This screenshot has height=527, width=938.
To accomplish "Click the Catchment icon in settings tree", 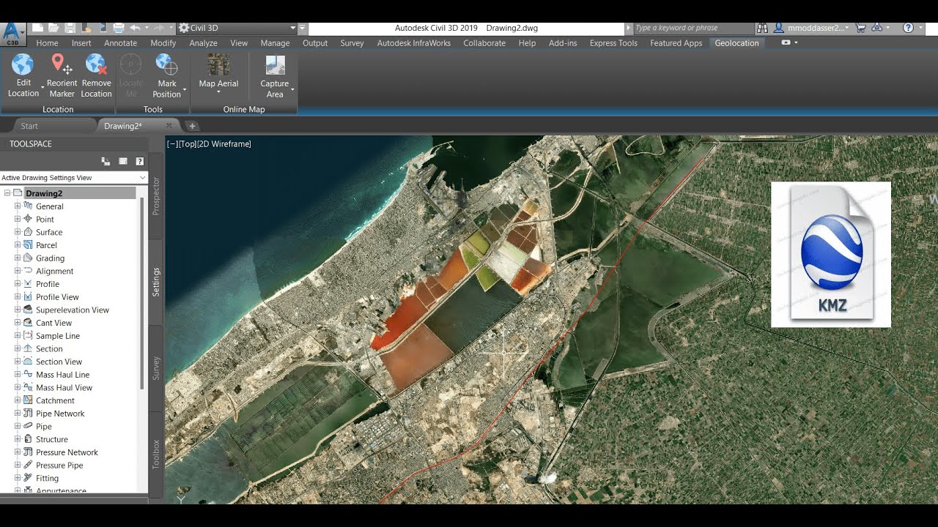I will click(29, 400).
